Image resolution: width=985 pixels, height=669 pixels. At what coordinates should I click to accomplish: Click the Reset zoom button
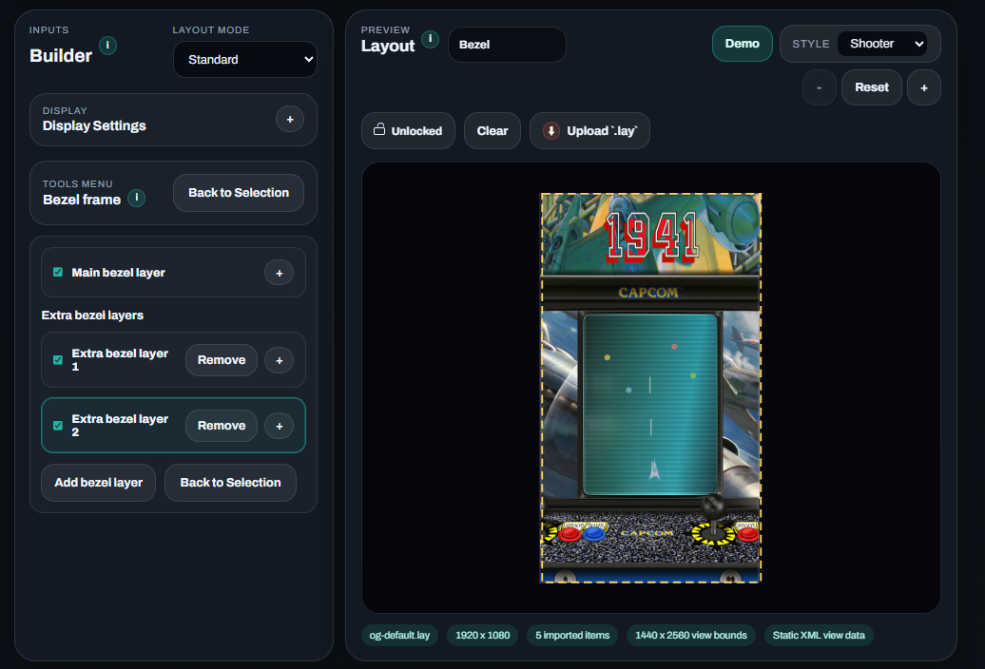872,87
